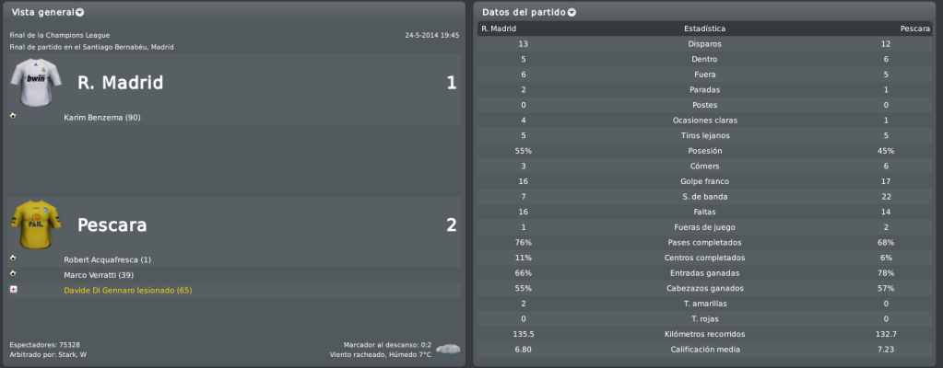Click the Pescara column header in stats
943x368 pixels.
coord(914,29)
